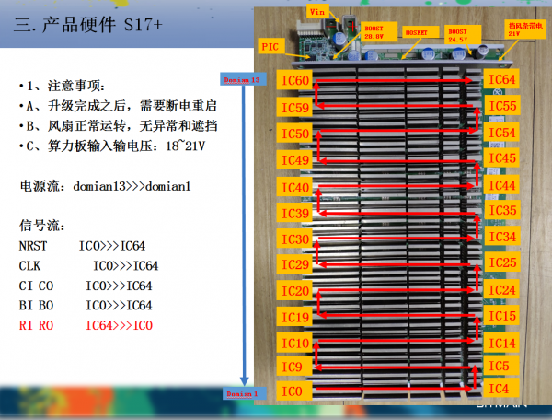Click the Domian 1 blue box
Image resolution: width=552 pixels, height=420 pixels.
244,393
